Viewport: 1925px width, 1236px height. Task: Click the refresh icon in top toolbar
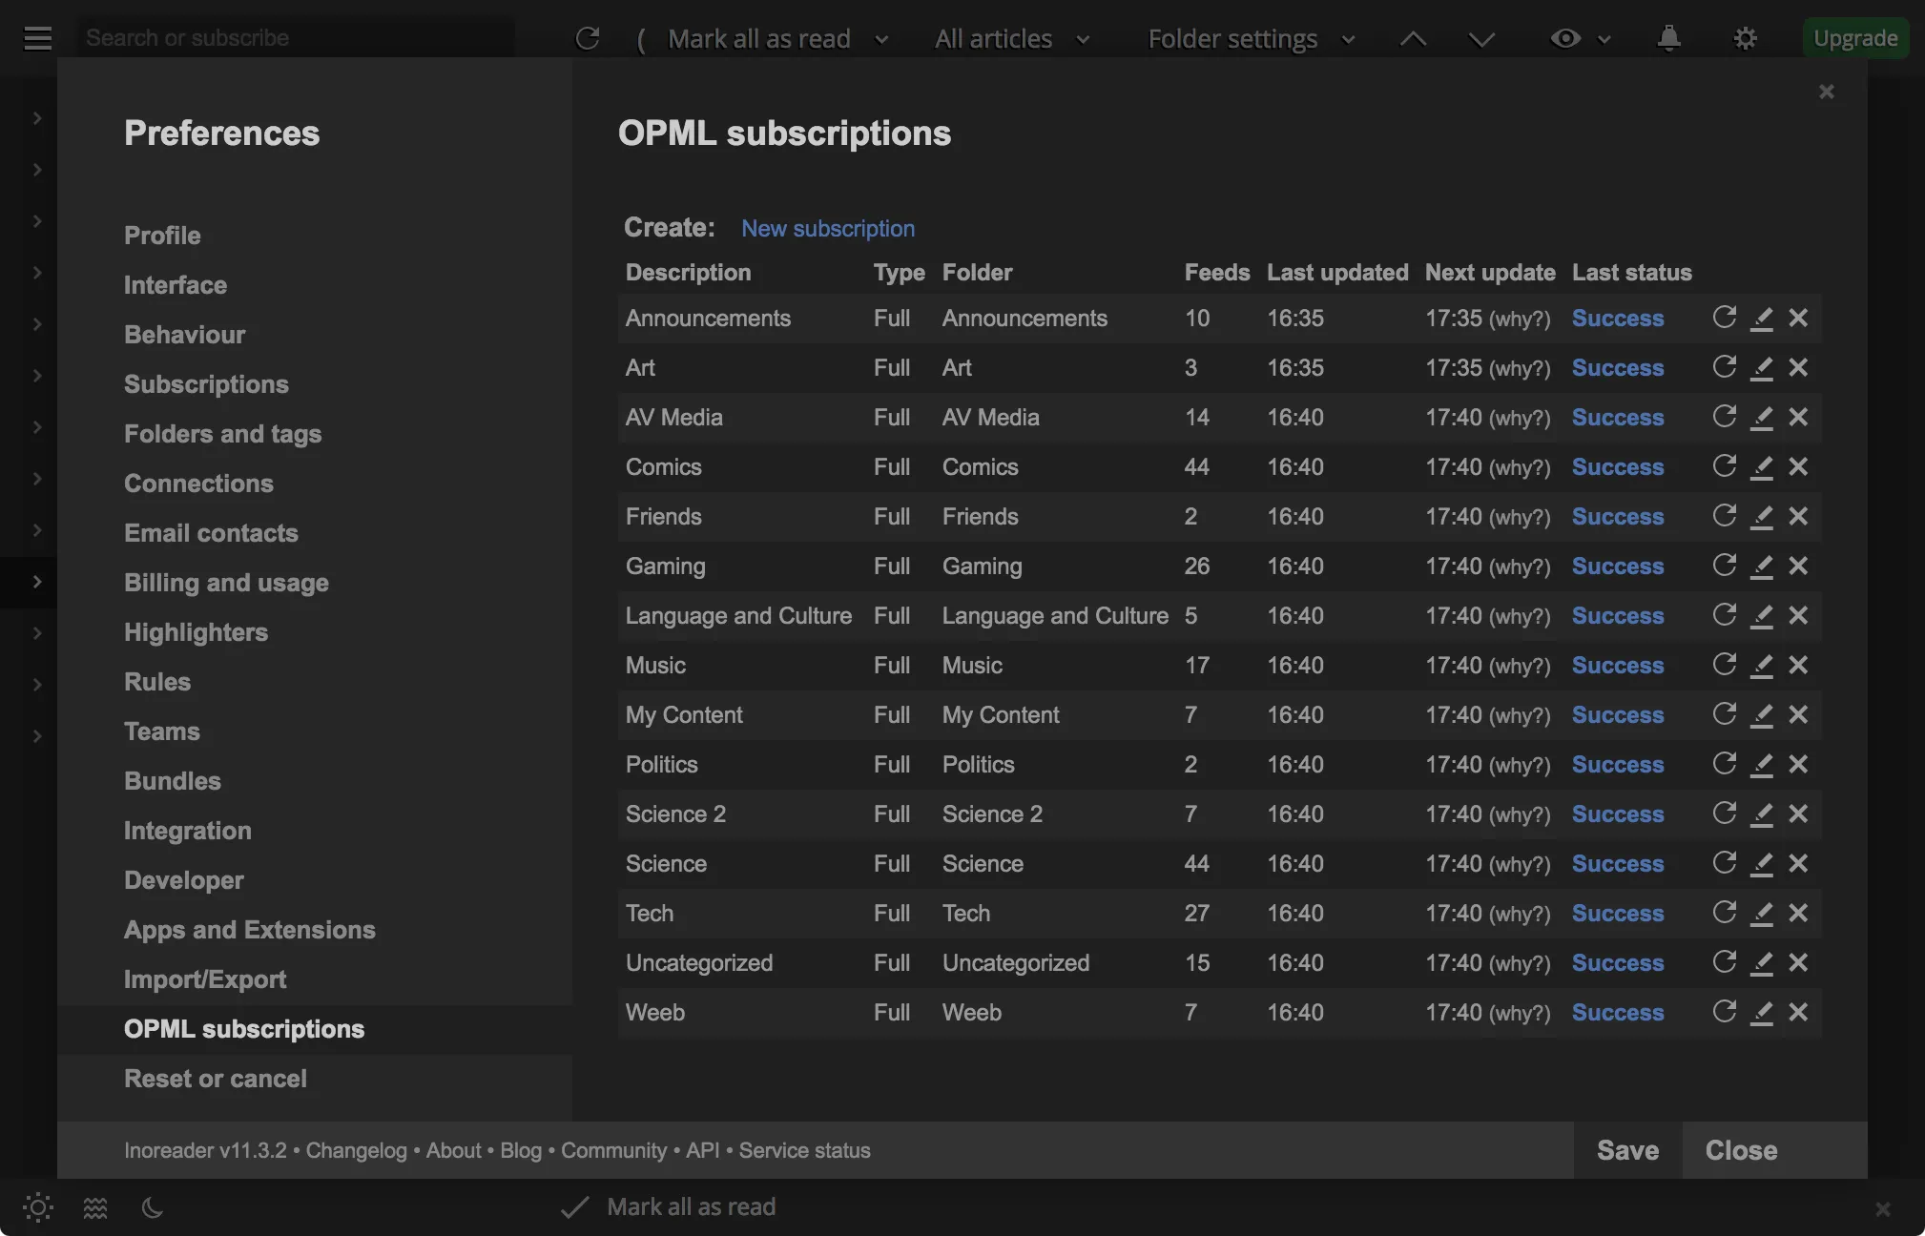pyautogui.click(x=588, y=38)
